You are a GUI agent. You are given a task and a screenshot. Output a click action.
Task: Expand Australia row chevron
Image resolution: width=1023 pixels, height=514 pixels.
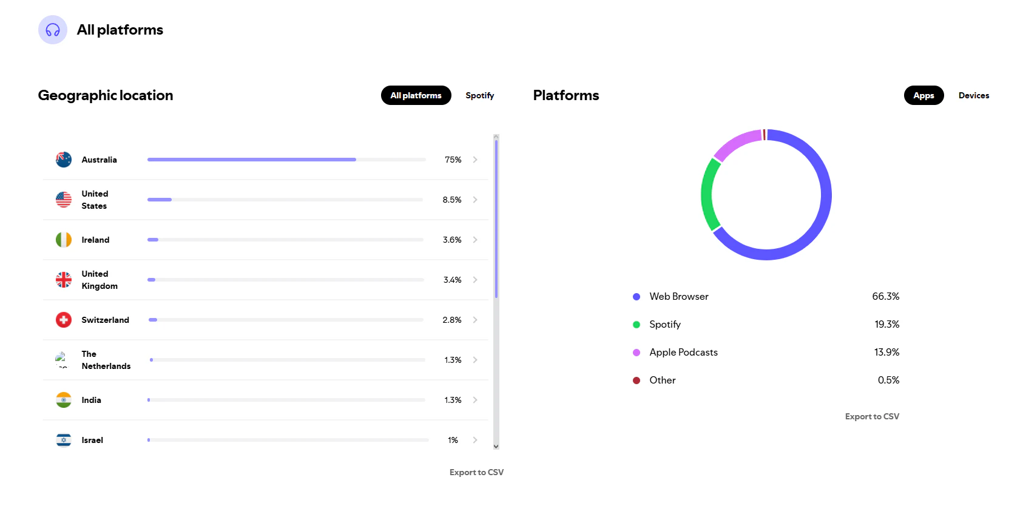[x=475, y=160]
